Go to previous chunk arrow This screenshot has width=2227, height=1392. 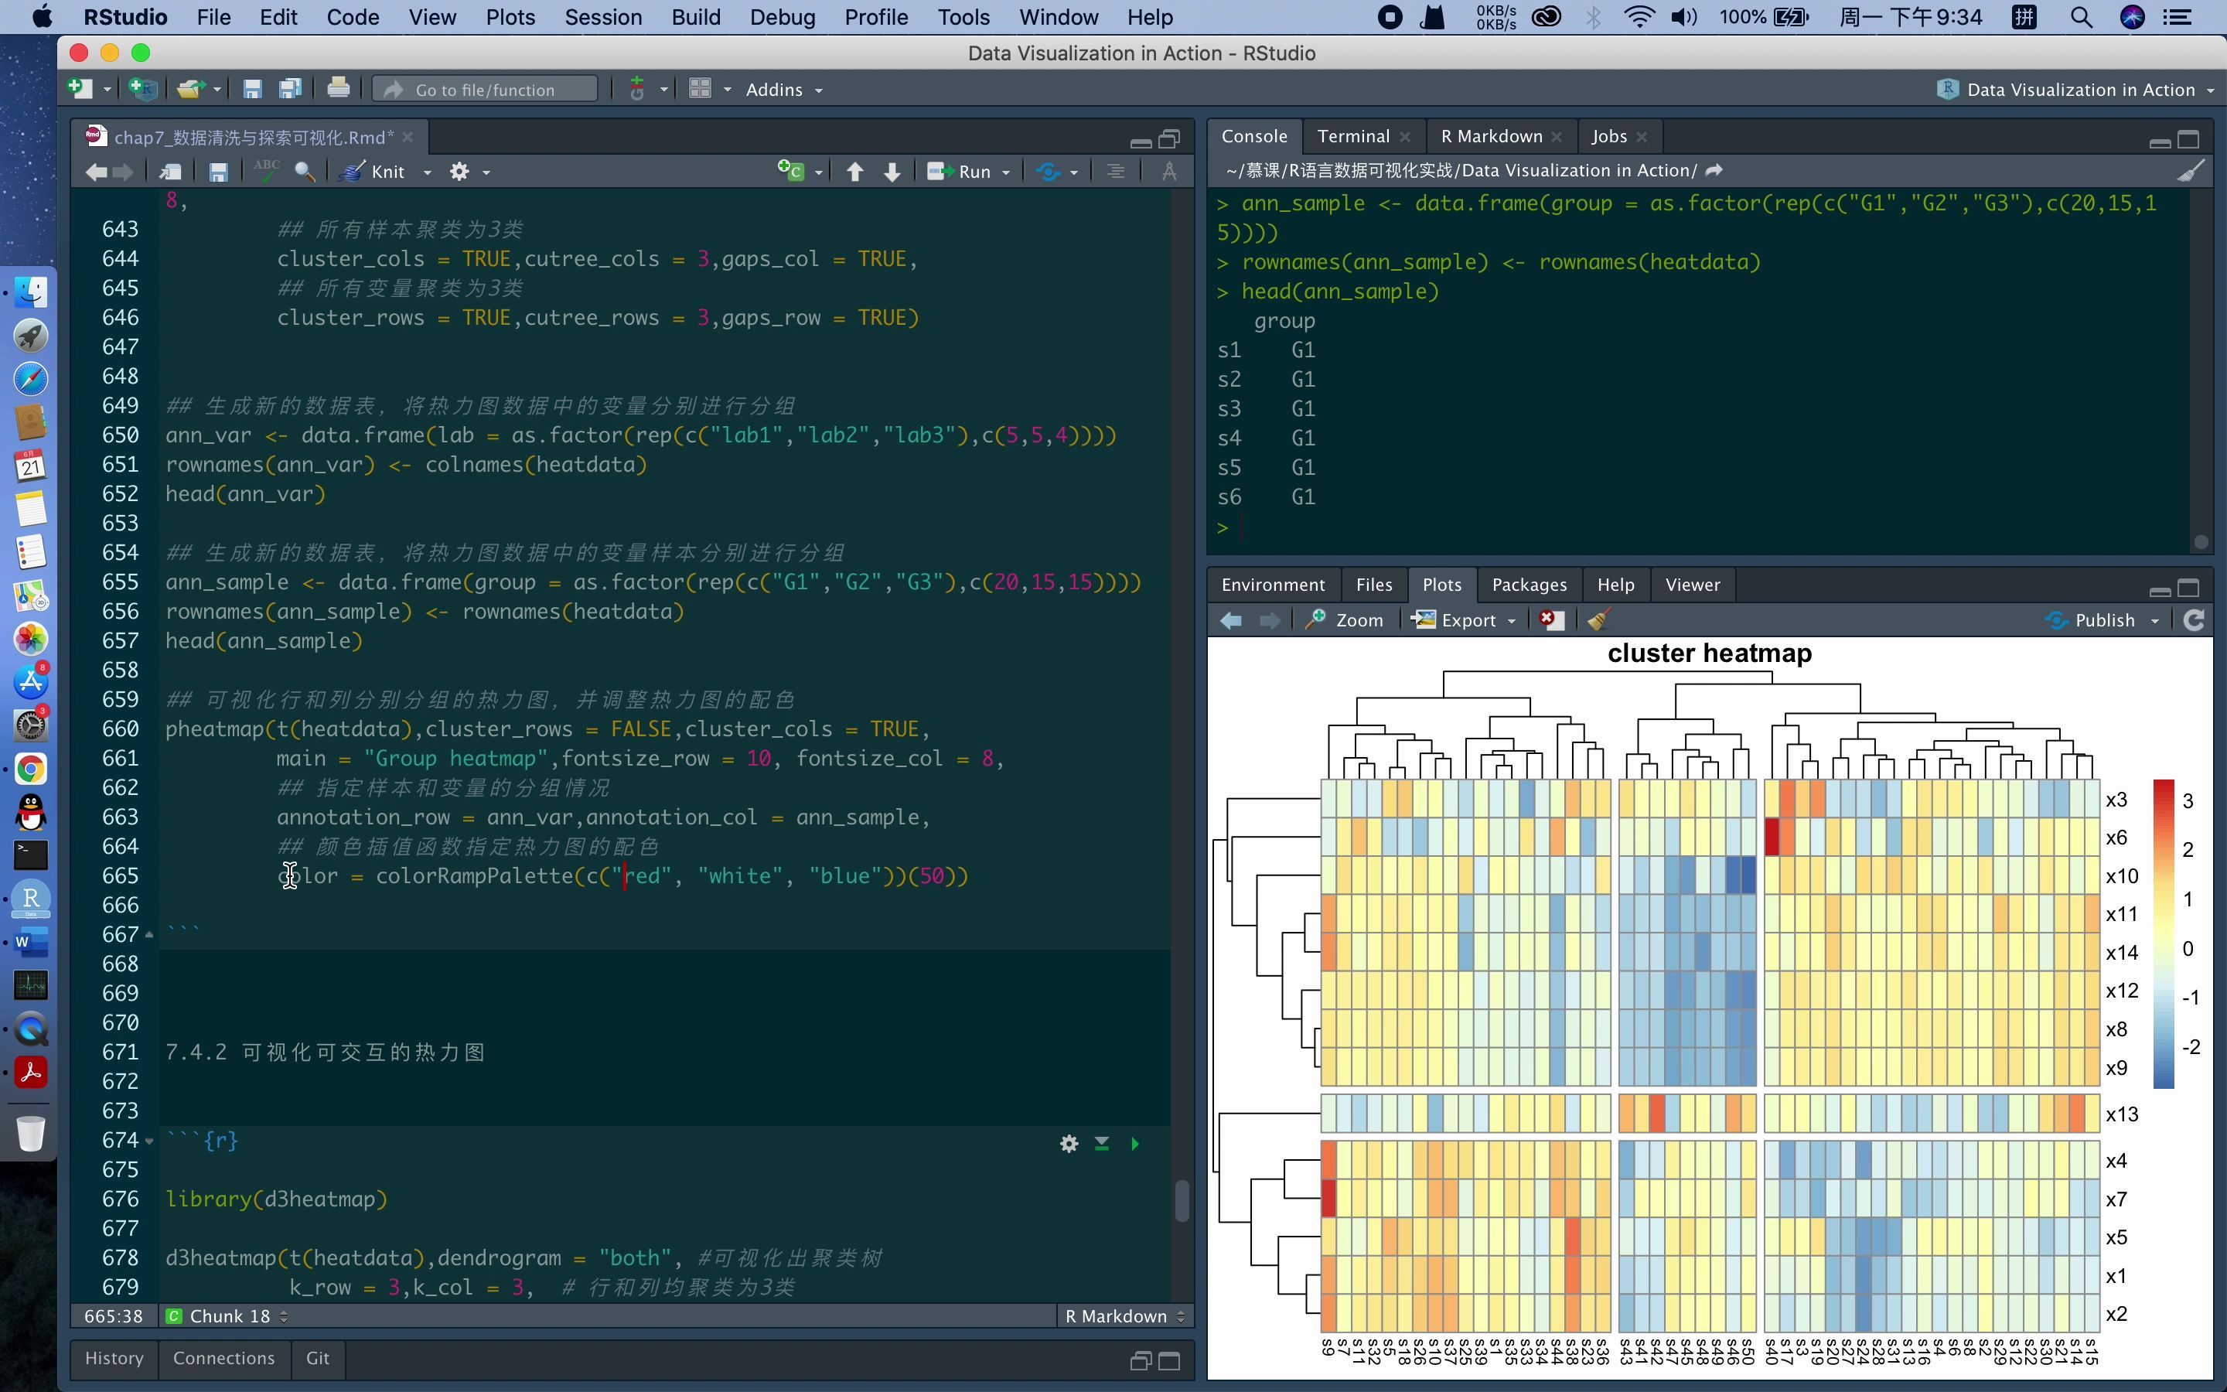(855, 171)
